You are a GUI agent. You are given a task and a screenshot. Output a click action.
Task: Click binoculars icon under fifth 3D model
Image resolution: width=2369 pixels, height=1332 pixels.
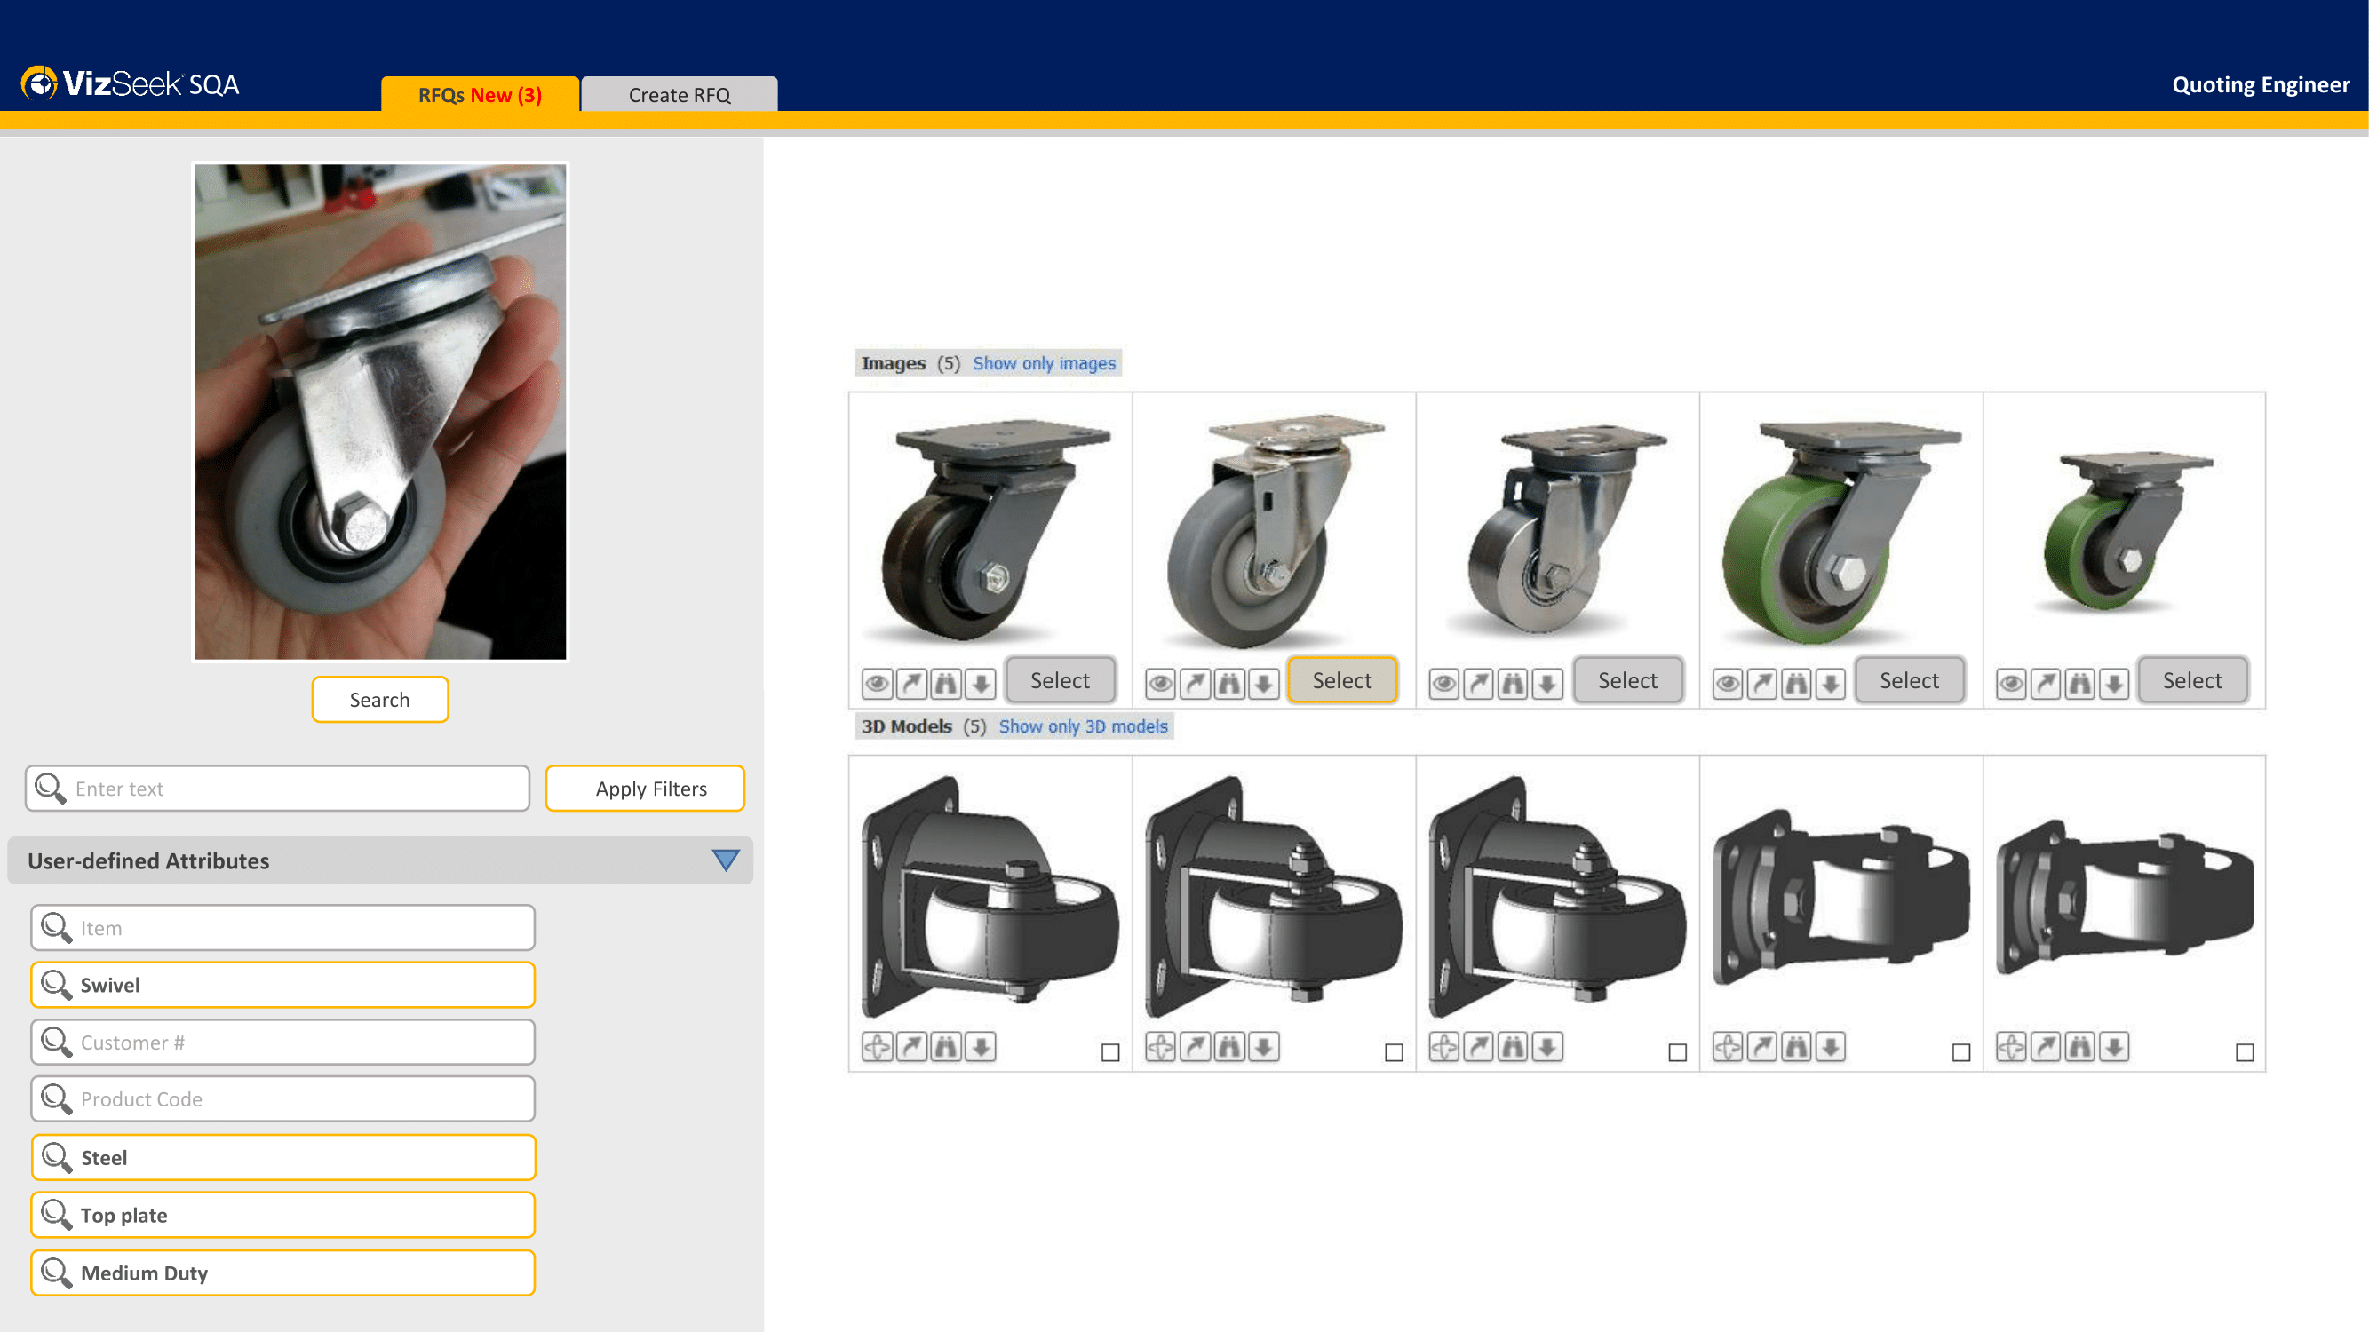(x=2080, y=1046)
